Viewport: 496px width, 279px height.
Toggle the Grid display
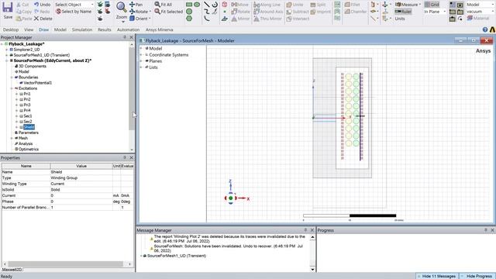click(x=432, y=5)
